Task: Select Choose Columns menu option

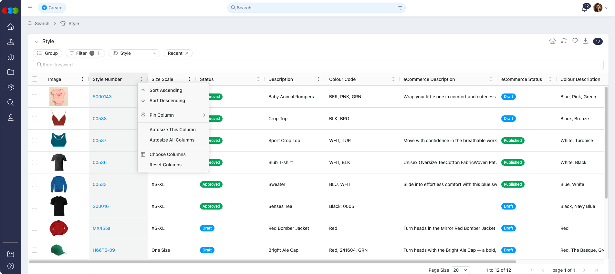Action: (167, 154)
